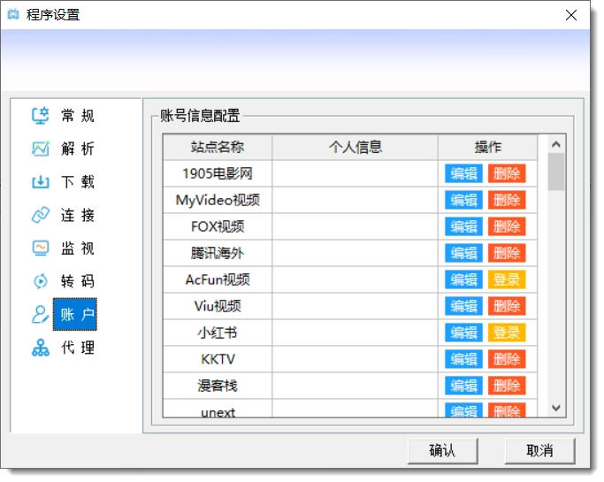The height and width of the screenshot is (482, 604).
Task: Switch to the 转码 tab
Action: pos(77,281)
